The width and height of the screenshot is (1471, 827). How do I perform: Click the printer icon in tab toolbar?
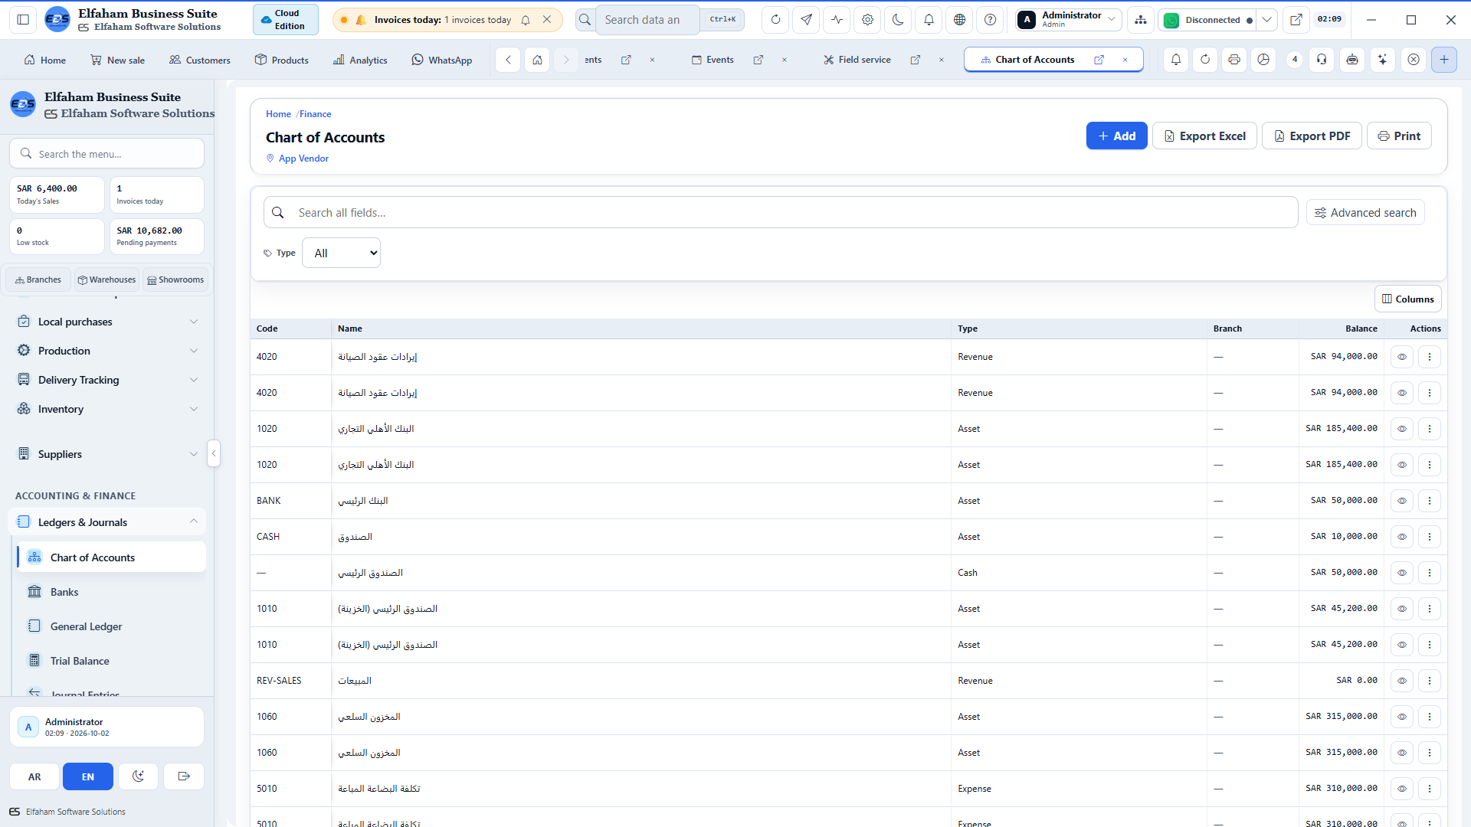tap(1233, 60)
